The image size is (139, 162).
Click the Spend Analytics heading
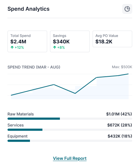29,9
